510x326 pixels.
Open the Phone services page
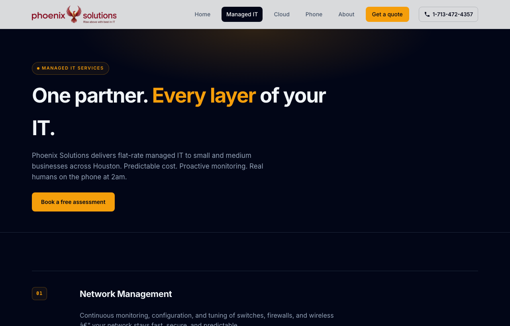[x=314, y=14]
